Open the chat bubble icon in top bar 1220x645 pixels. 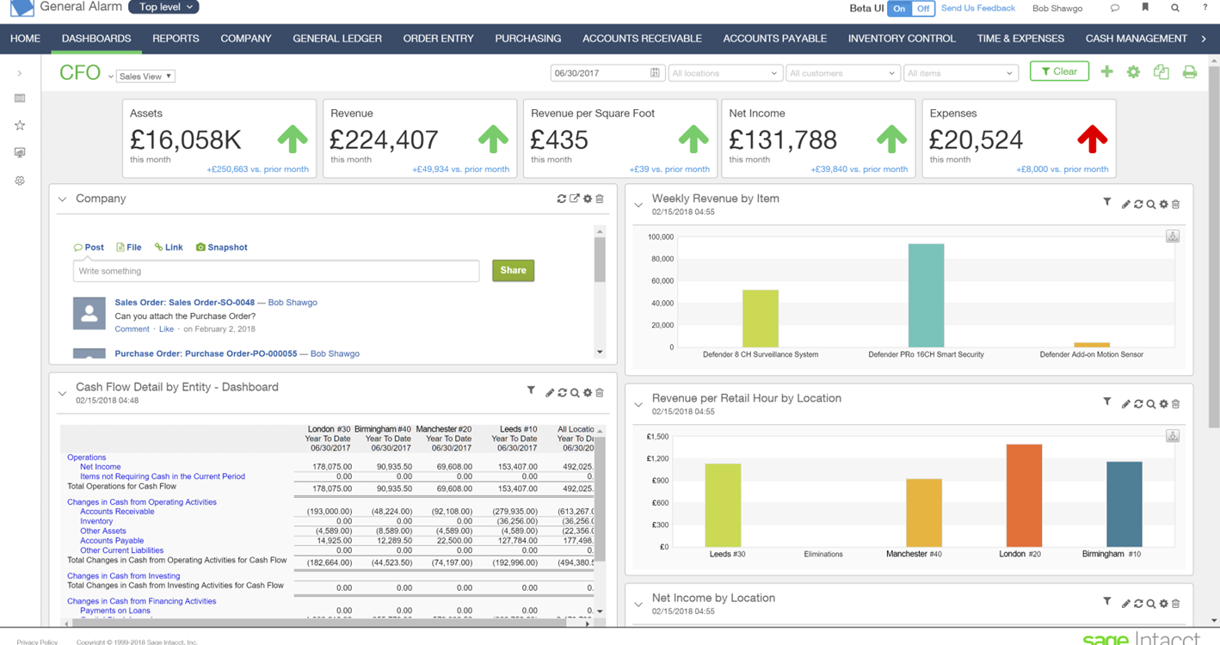pyautogui.click(x=1115, y=8)
